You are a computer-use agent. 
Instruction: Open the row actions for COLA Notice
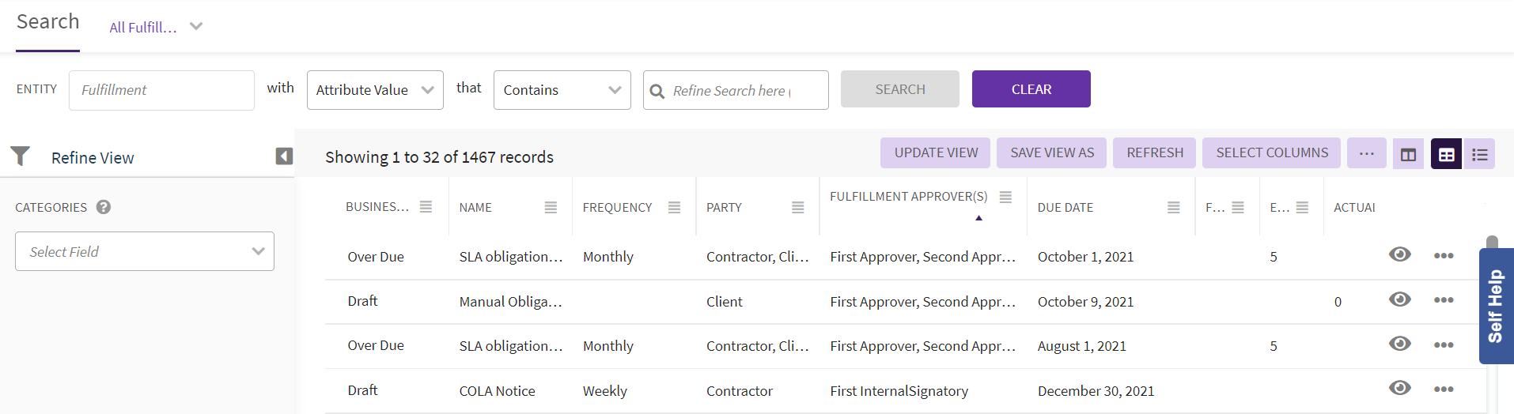(1444, 390)
